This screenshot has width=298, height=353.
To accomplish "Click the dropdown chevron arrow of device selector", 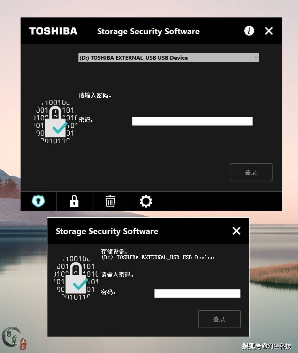I will [256, 58].
